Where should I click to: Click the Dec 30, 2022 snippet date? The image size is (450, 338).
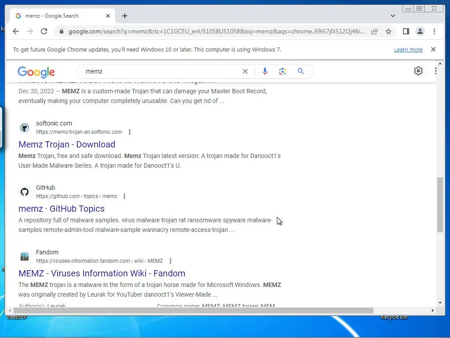[36, 91]
